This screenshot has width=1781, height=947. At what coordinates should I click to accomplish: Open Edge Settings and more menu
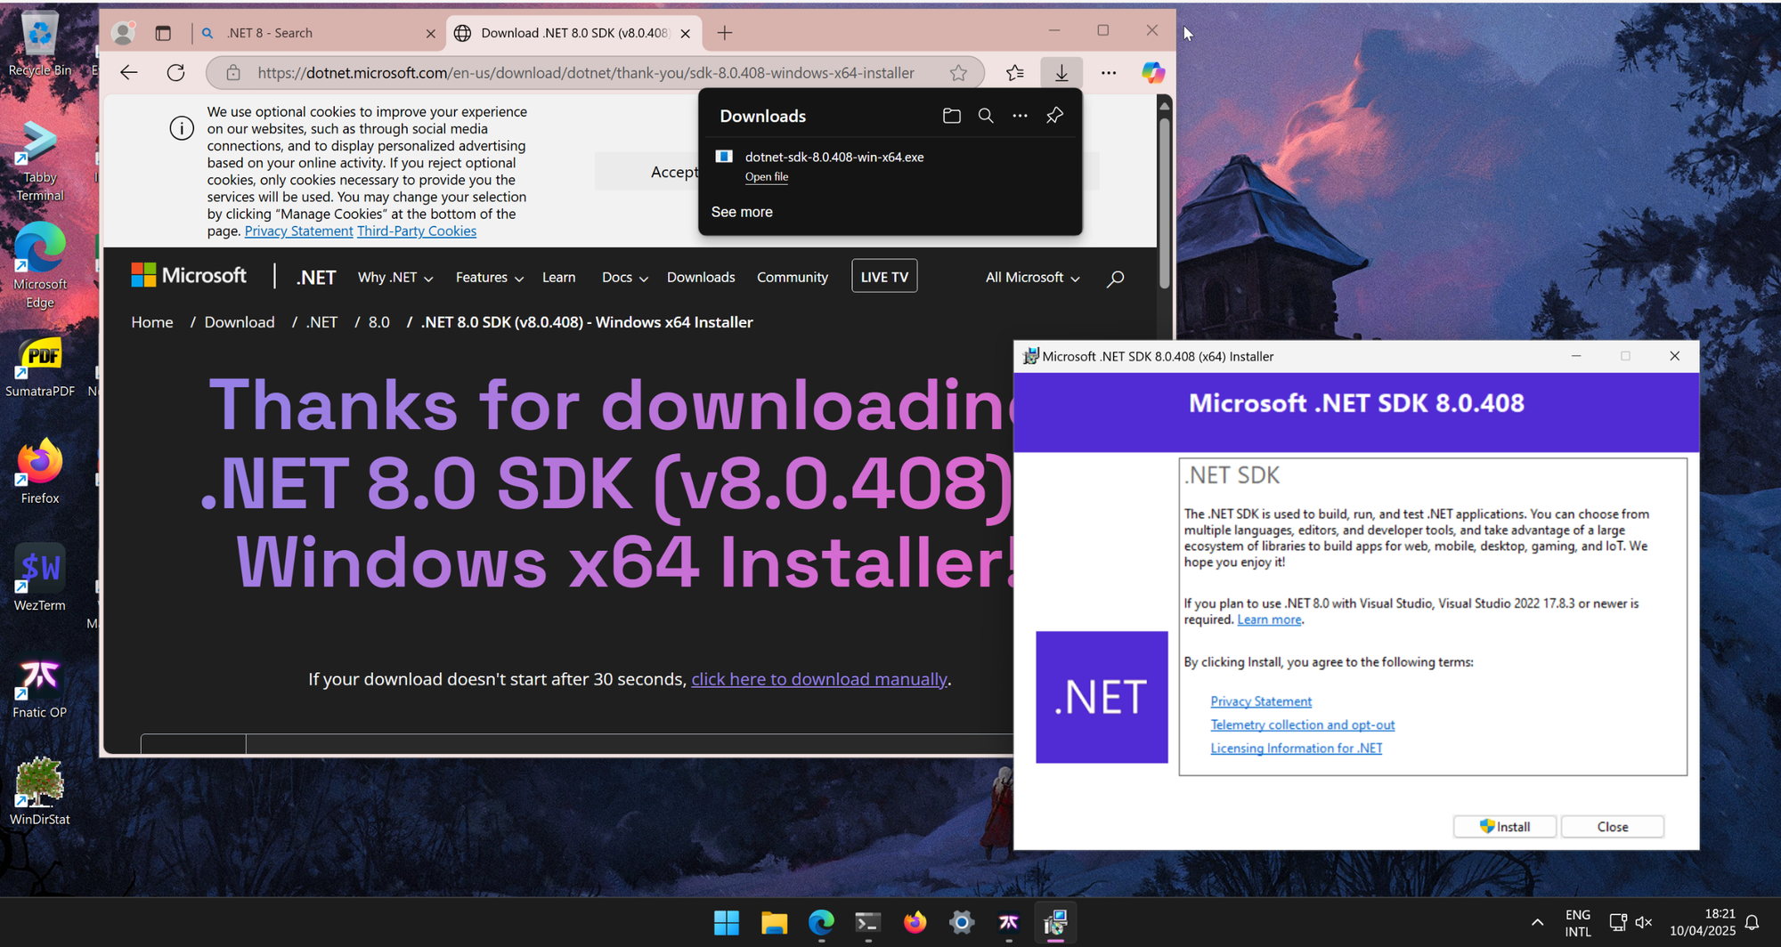click(1109, 73)
